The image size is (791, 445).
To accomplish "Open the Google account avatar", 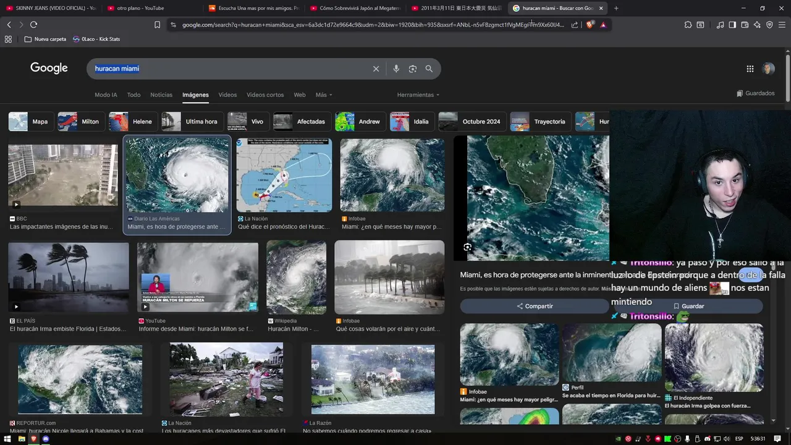I will pyautogui.click(x=769, y=69).
